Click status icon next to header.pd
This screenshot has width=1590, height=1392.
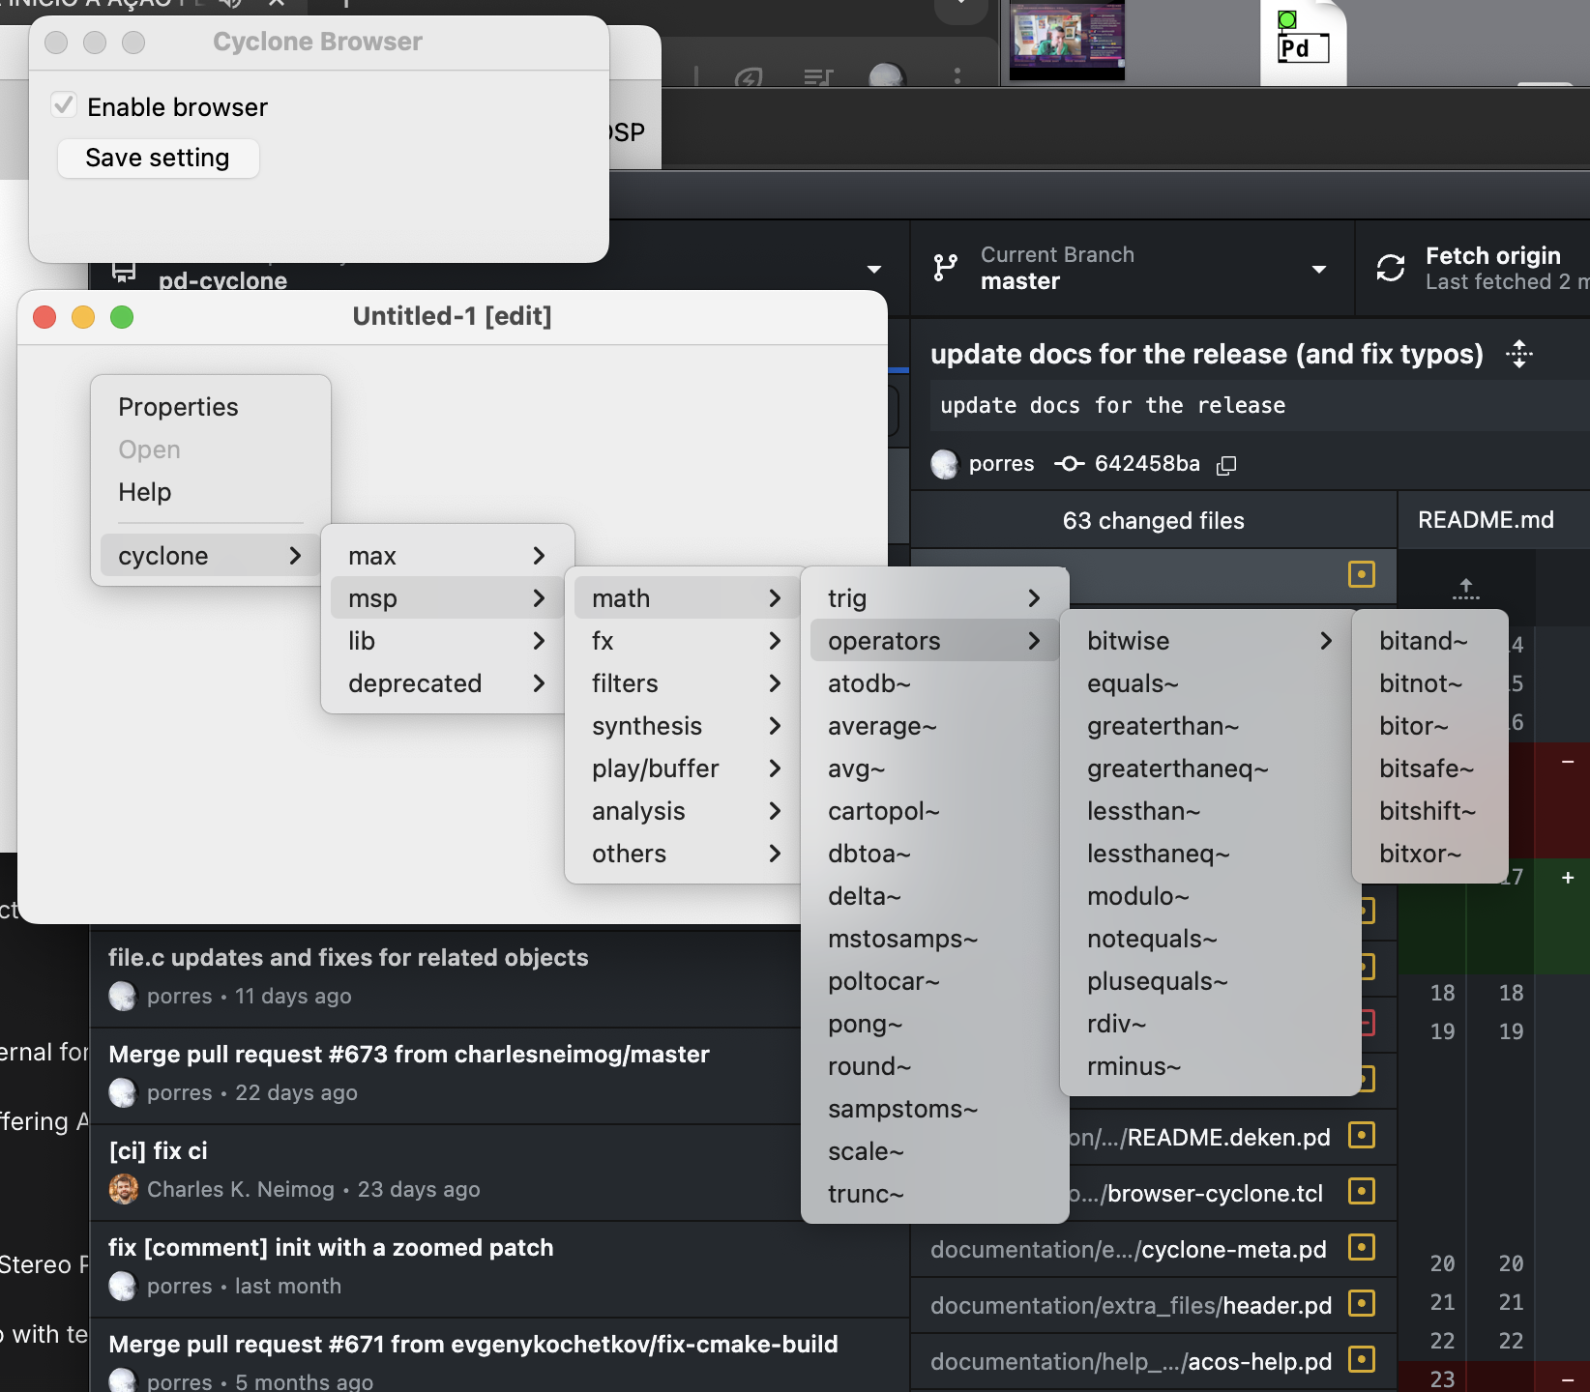tap(1362, 1305)
